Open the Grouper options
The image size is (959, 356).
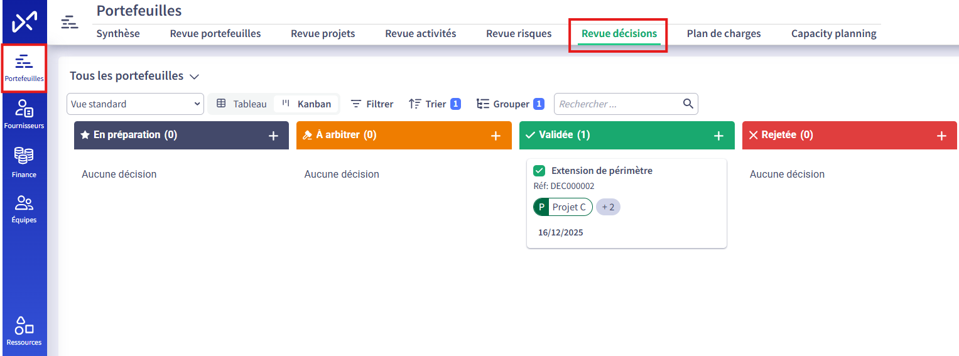(x=510, y=104)
